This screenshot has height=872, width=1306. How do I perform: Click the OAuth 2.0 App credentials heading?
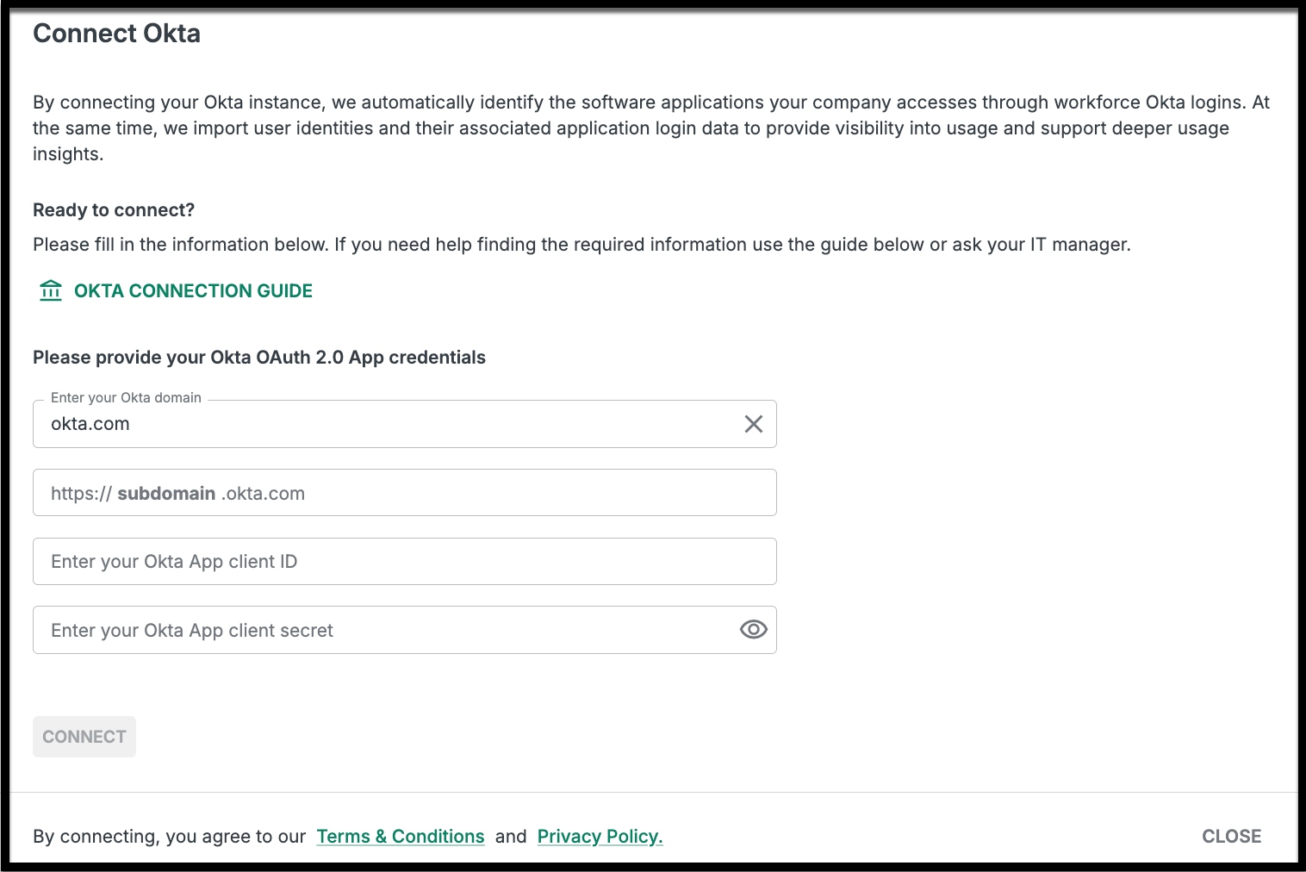pos(259,358)
